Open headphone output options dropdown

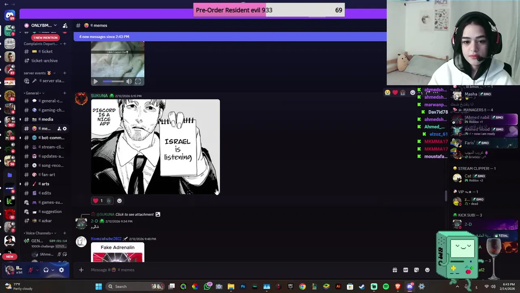[x=52, y=270]
